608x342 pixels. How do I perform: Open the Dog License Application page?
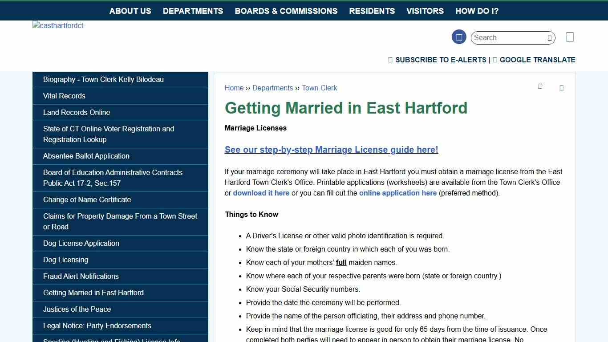tap(81, 244)
